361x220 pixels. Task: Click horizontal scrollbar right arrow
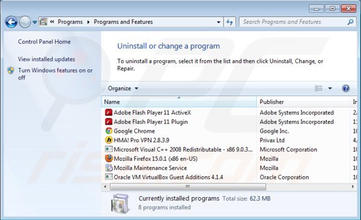[353, 186]
